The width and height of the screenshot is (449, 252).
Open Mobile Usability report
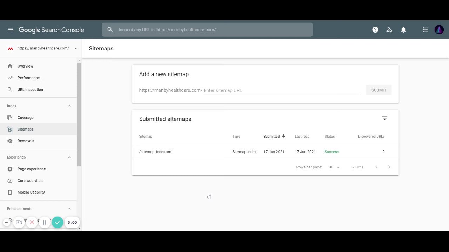pyautogui.click(x=31, y=192)
